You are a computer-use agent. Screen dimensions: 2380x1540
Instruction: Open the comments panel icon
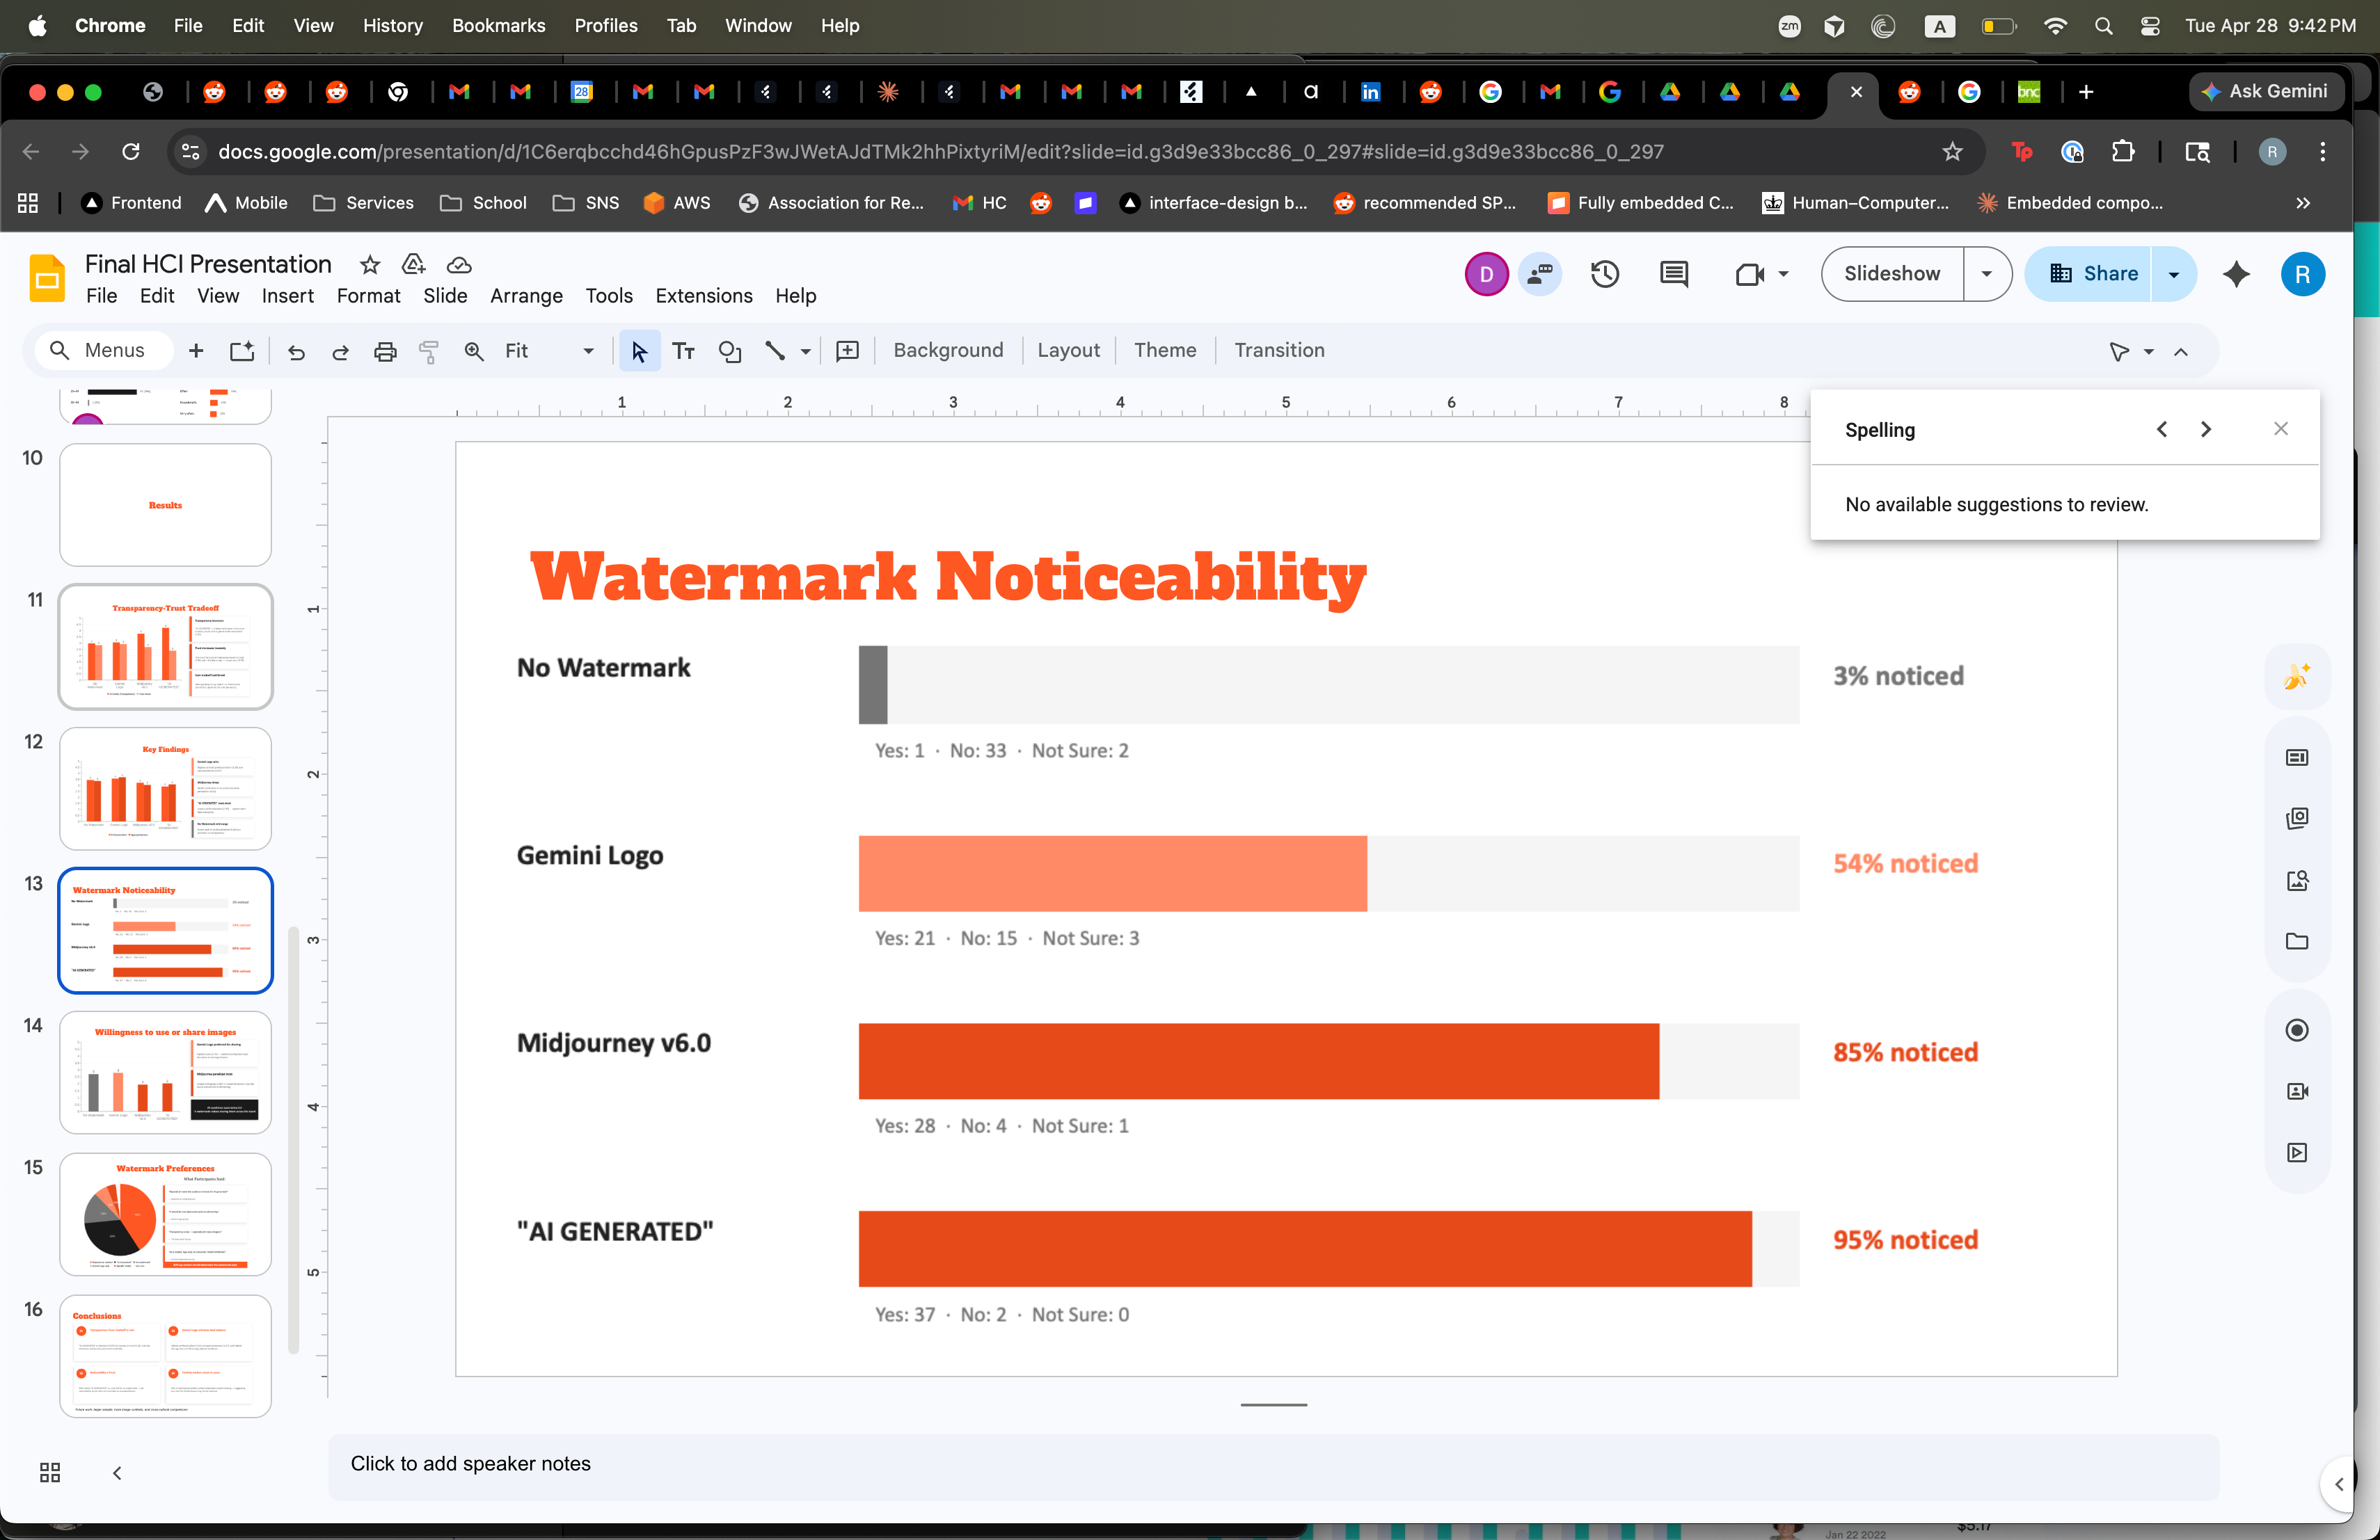tap(1674, 274)
